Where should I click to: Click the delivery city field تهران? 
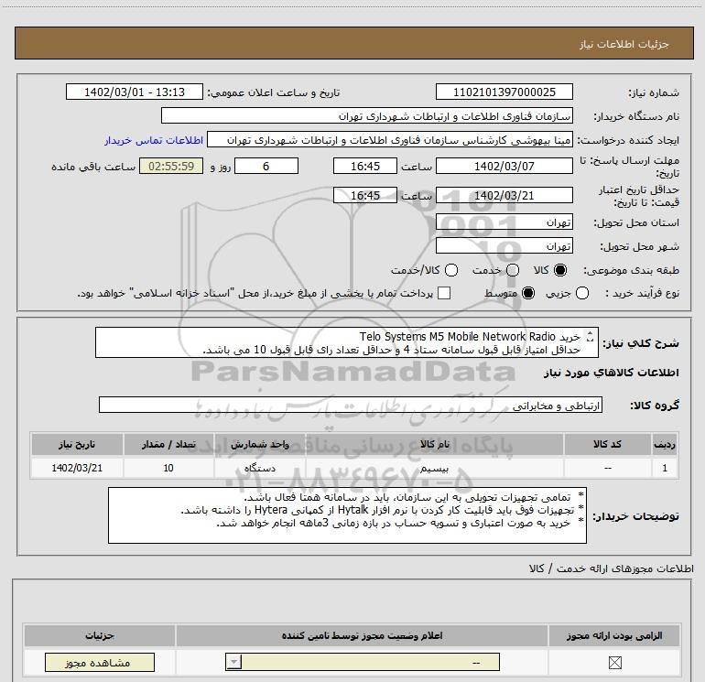504,246
